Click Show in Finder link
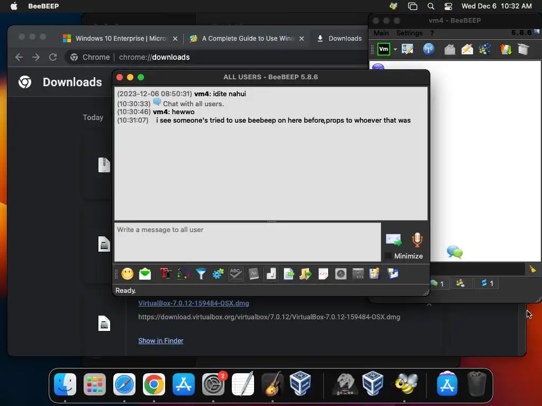The width and height of the screenshot is (542, 406). tap(161, 341)
